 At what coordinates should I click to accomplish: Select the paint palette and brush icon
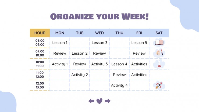159,53
